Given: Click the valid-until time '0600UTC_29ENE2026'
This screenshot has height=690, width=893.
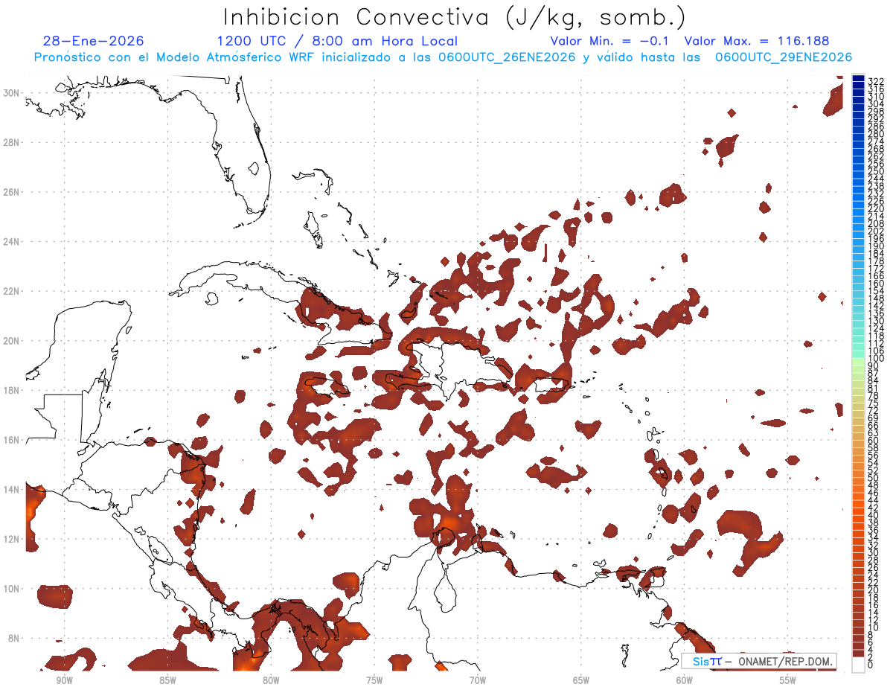Looking at the screenshot, I should coord(784,57).
